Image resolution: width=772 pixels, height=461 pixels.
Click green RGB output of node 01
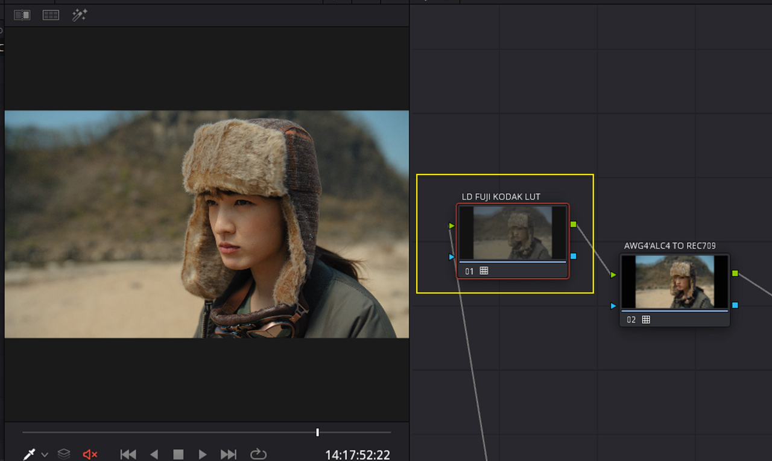[x=574, y=224]
